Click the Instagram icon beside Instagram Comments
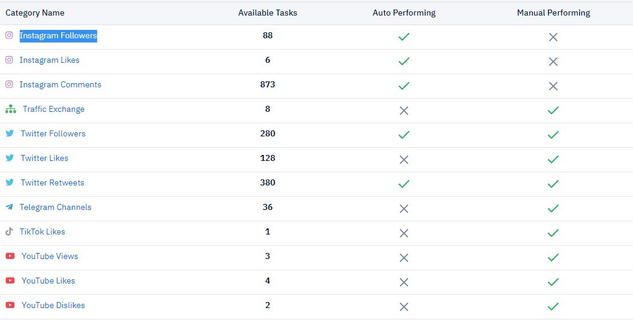 pyautogui.click(x=9, y=84)
